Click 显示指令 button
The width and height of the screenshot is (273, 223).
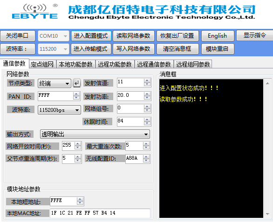pyautogui.click(x=255, y=35)
